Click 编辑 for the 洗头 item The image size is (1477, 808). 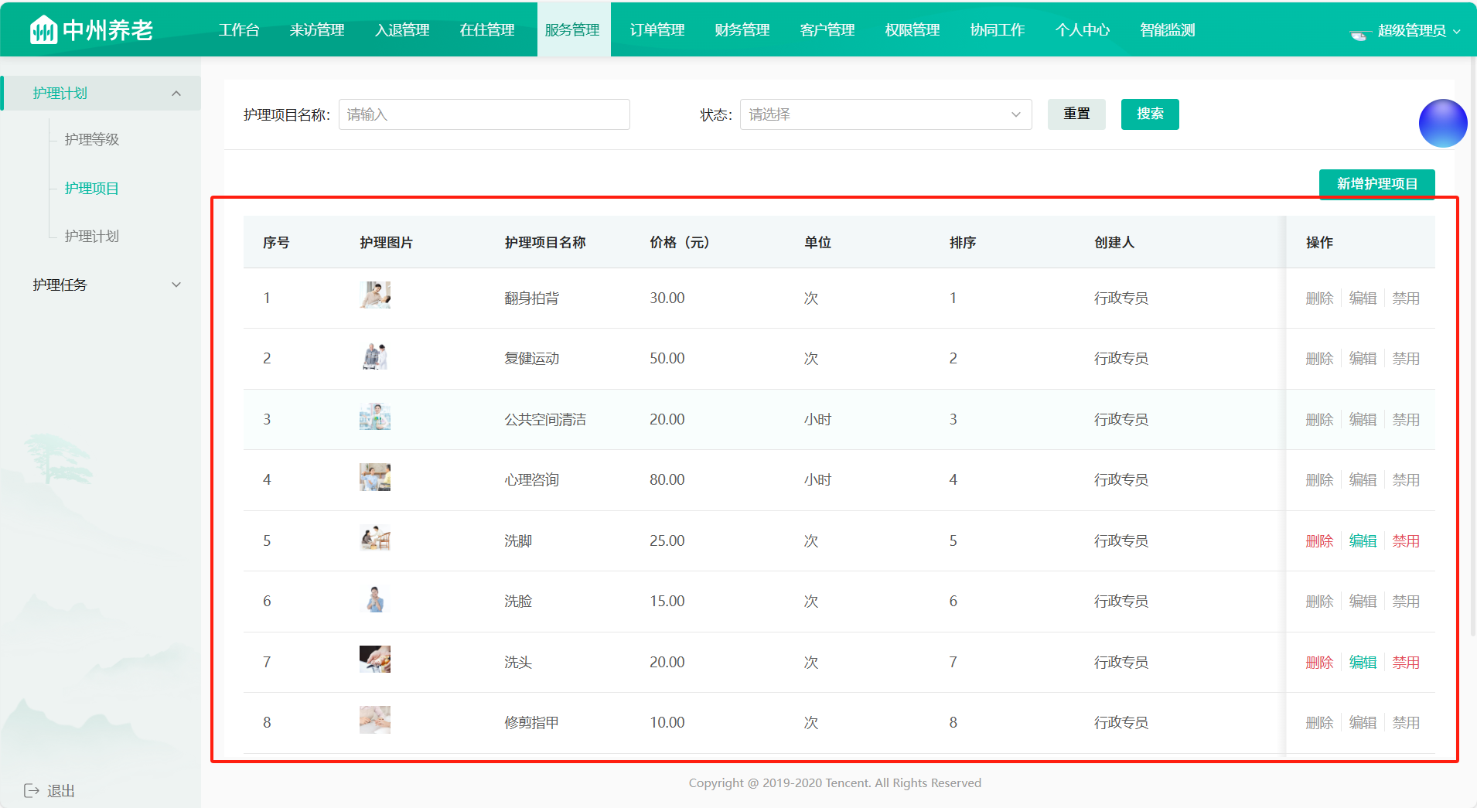[x=1363, y=662]
